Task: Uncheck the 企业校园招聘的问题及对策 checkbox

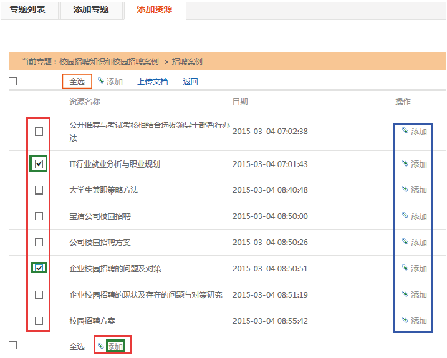Action: (39, 268)
